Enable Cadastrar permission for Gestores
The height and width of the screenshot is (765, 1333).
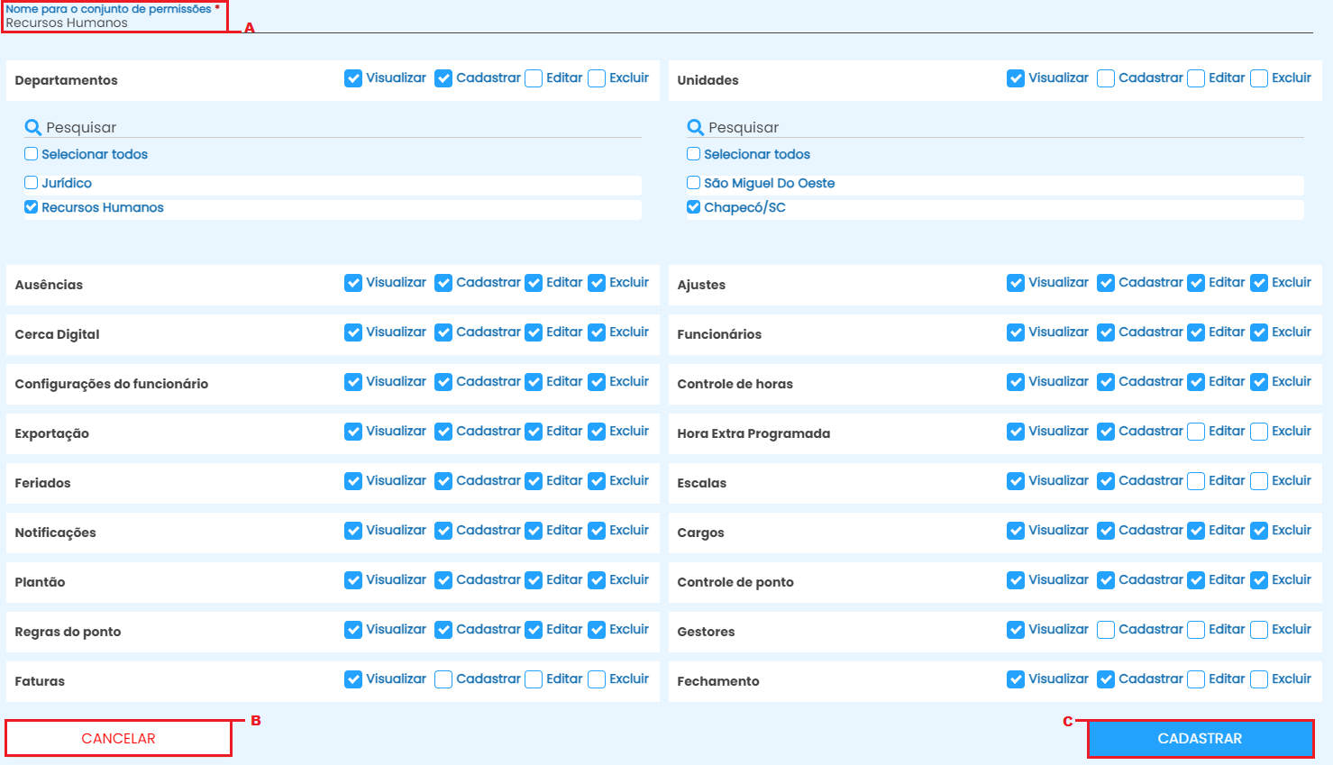click(1106, 630)
